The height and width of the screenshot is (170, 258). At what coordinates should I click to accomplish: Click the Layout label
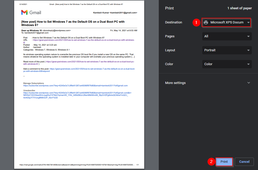170,50
